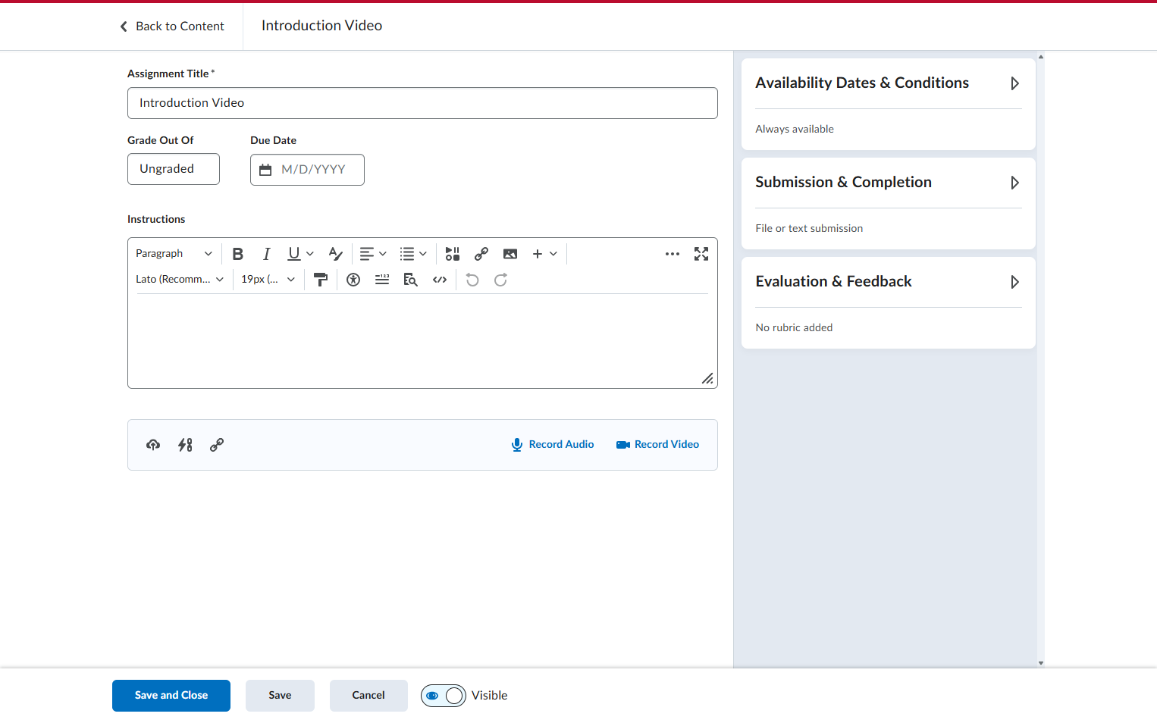Screen dimensions: 1157x723
Task: Click Save and Close button
Action: [171, 696]
